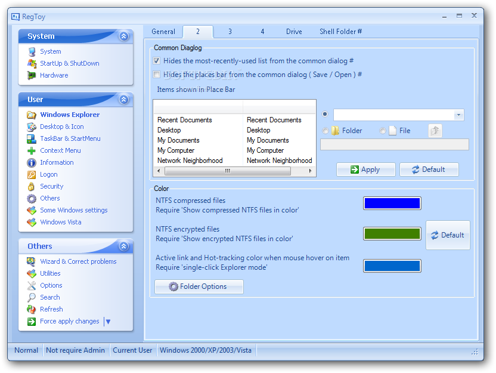The width and height of the screenshot is (496, 373).
Task: Click the blue Information icon
Action: pos(32,163)
